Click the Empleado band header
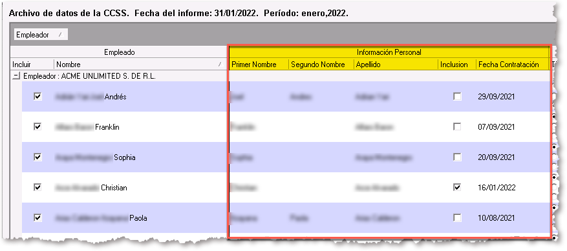The width and height of the screenshot is (567, 251). pos(120,52)
